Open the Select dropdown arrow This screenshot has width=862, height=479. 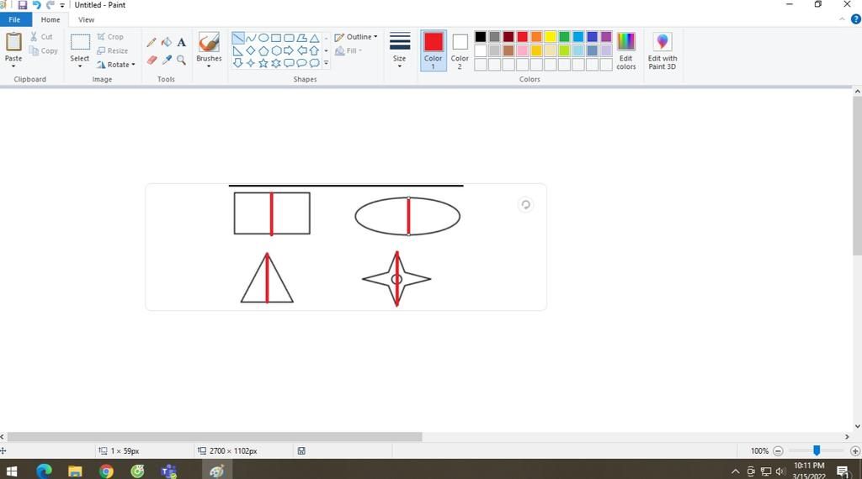tap(80, 66)
